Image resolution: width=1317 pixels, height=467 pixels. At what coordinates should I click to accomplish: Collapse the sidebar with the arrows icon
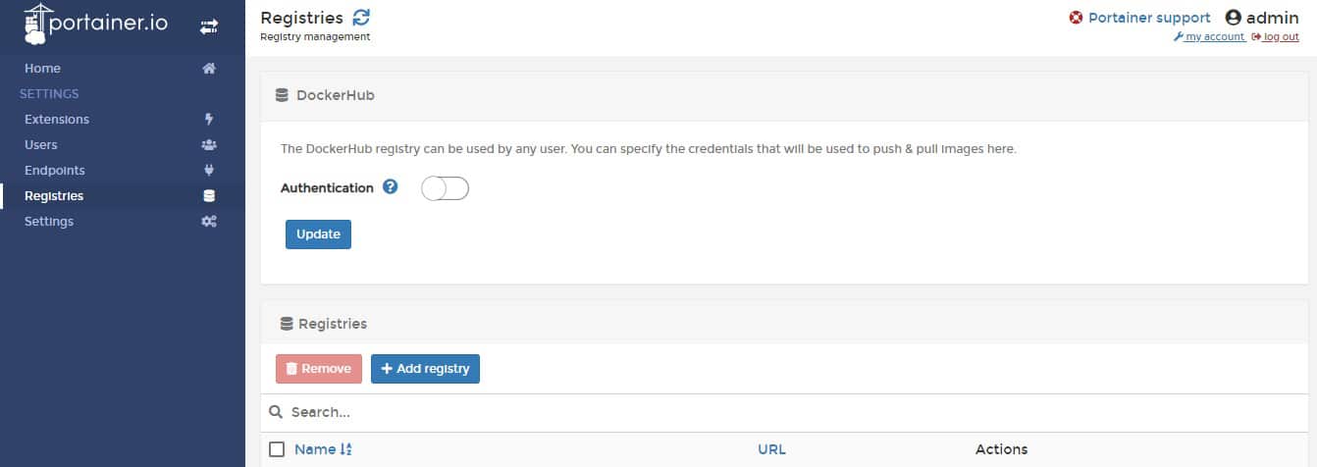pyautogui.click(x=209, y=26)
